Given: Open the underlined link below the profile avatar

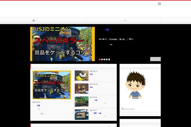Looking at the screenshot, I should (x=128, y=109).
